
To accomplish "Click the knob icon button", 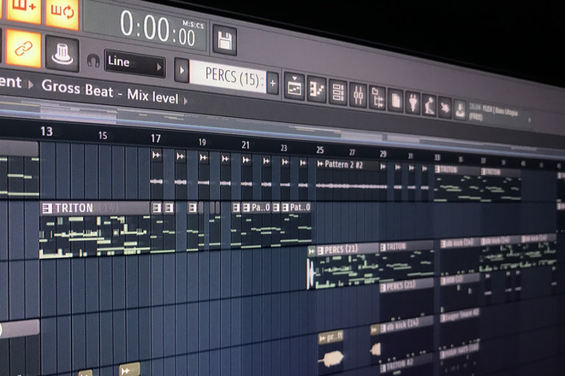I will [62, 54].
